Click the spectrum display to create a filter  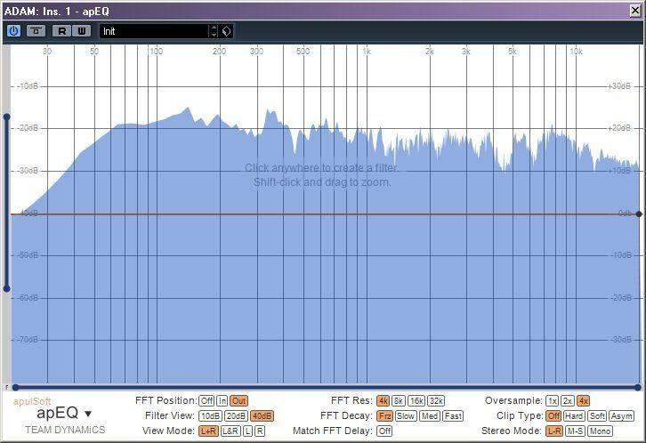click(322, 267)
